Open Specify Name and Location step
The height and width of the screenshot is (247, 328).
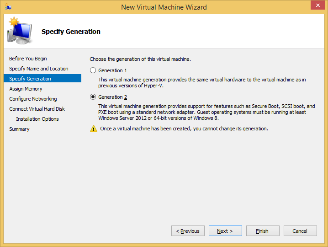click(x=39, y=69)
